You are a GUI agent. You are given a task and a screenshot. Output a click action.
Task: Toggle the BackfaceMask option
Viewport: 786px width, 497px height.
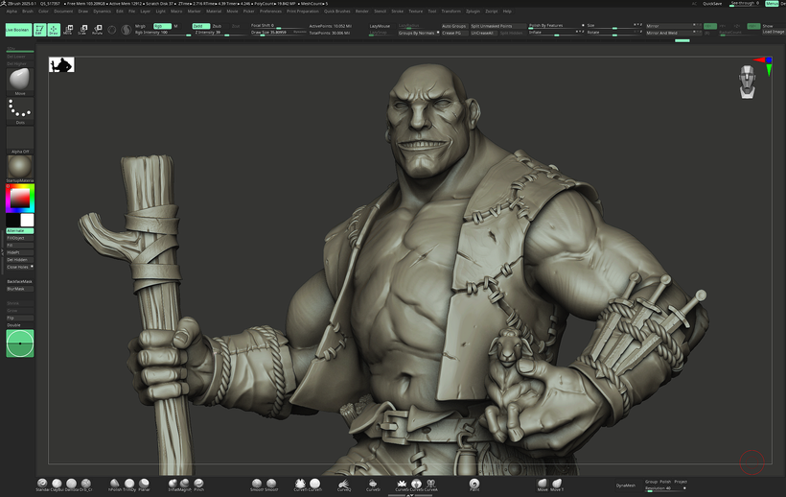point(20,281)
